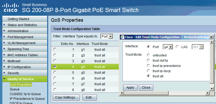Viewport: 216px width, 104px height.
Task: Click the g7 interface cell
Action: coord(83,84)
